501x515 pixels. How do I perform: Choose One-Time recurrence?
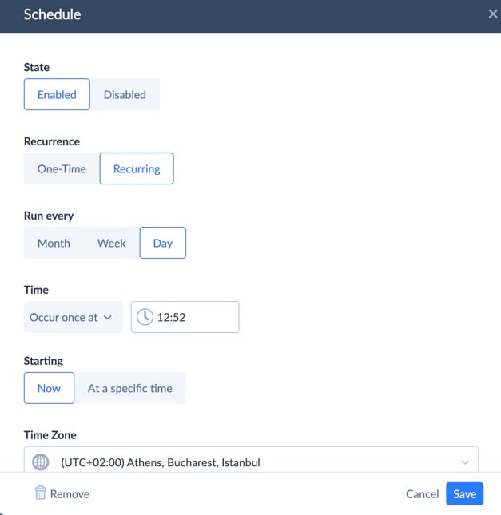pos(62,168)
